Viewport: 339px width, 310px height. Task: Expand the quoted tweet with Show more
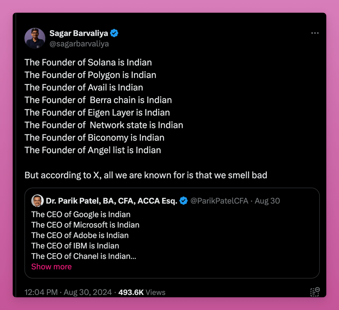51,266
